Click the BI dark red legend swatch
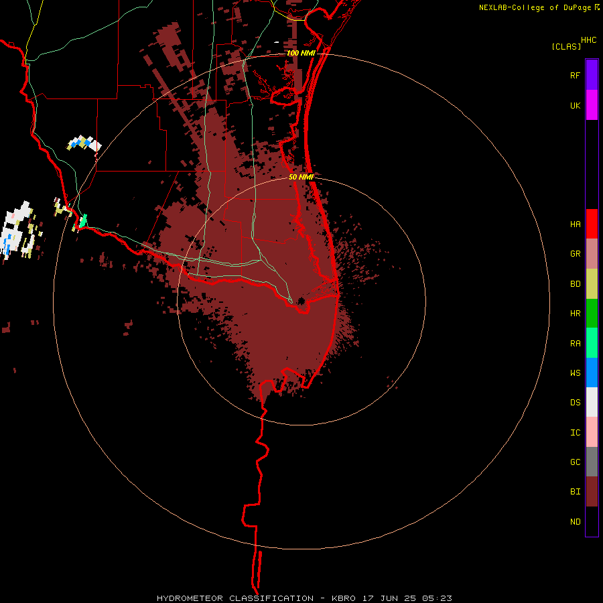The height and width of the screenshot is (603, 603). tap(592, 492)
